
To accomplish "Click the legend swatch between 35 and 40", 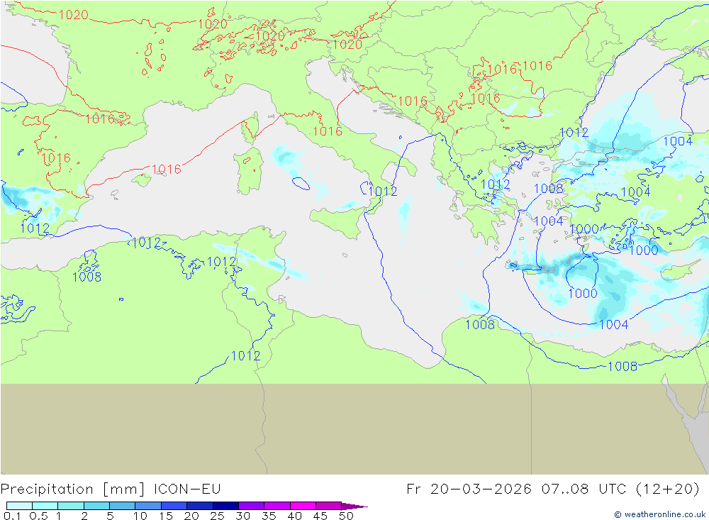I will [x=277, y=506].
